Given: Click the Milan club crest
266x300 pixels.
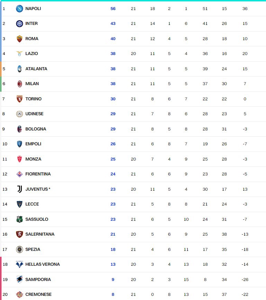Looking at the screenshot, I should [x=19, y=84].
